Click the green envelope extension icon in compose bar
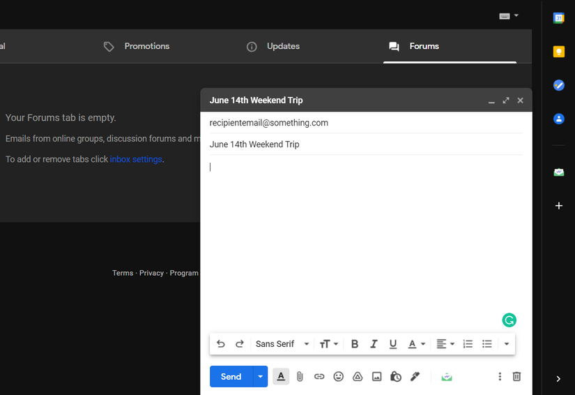Screen dimensions: 575x395 point(447,377)
